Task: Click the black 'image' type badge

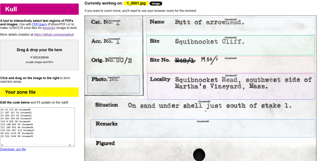Action: [156, 3]
